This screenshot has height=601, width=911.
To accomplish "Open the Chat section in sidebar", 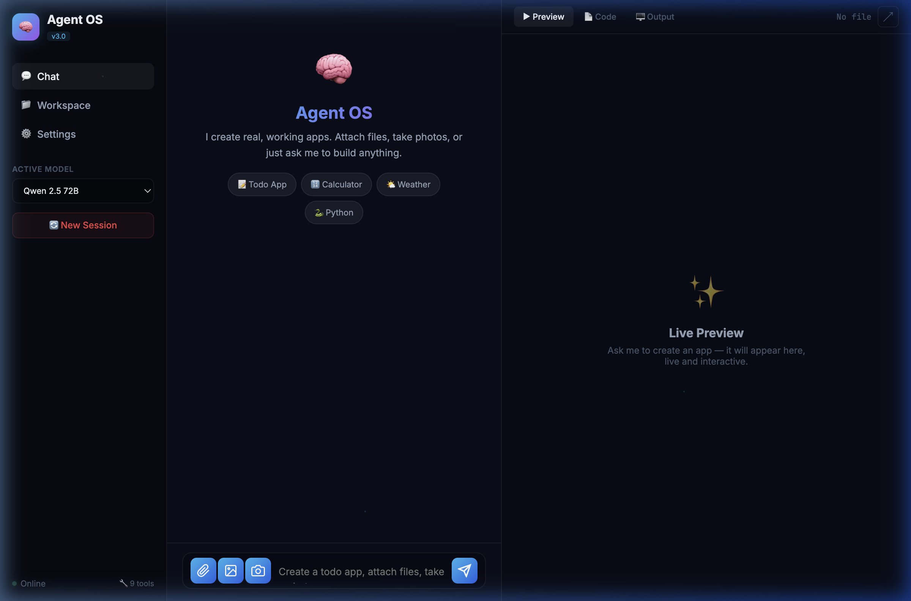I will point(83,76).
